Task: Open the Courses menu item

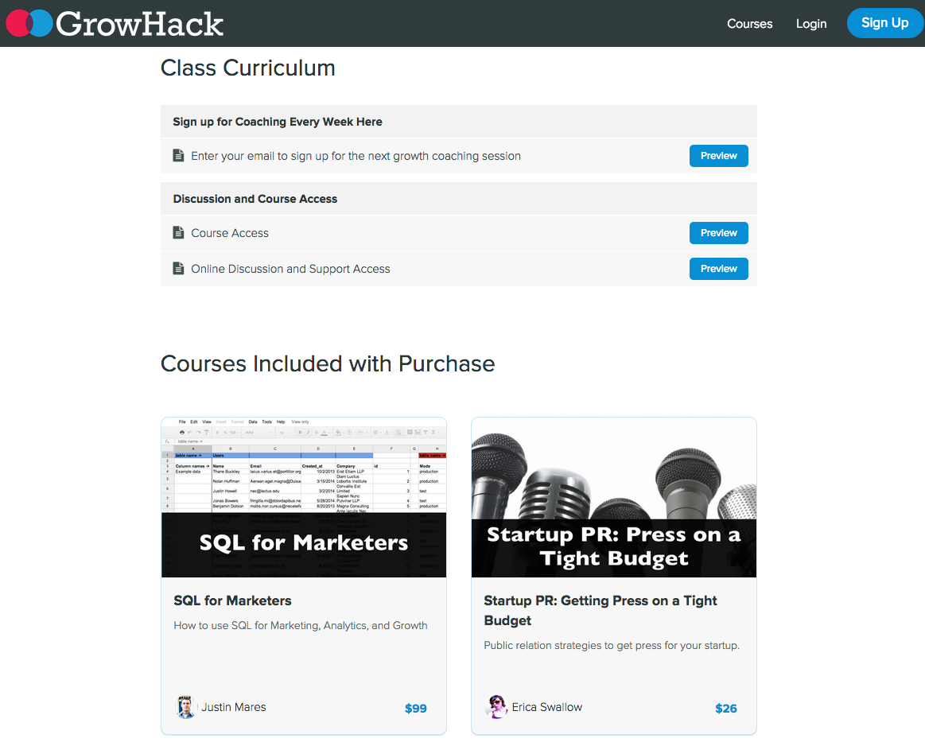Action: click(749, 24)
